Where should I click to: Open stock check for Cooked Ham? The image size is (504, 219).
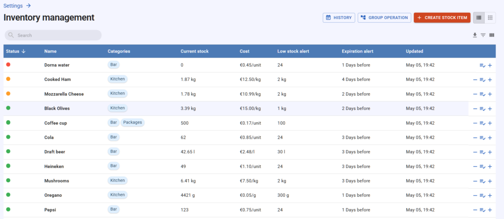point(482,80)
